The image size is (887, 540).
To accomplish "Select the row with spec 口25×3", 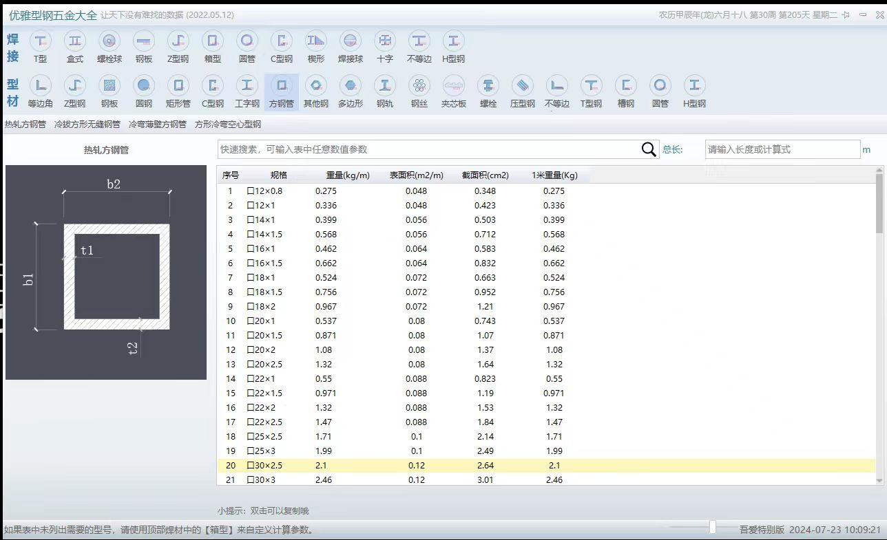I will [546, 451].
